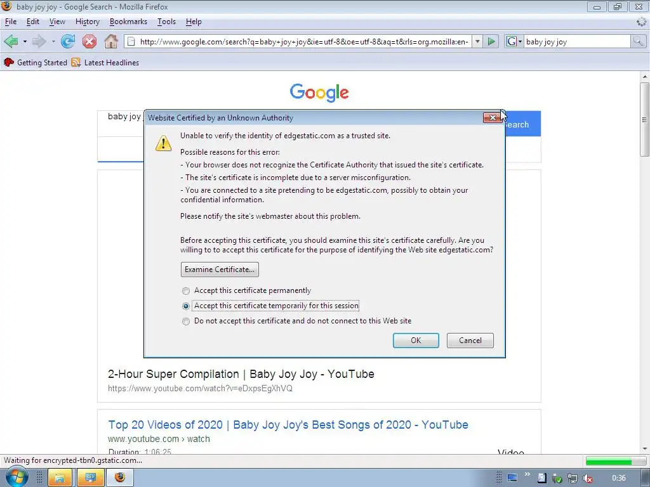Screen dimensions: 650x487
Task: Open the Latest Headlines feed bookmark
Action: (105, 63)
